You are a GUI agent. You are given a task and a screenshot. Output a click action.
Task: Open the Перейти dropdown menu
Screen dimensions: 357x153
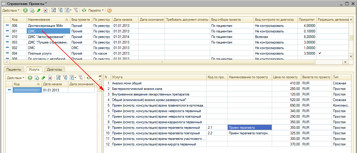click(x=96, y=10)
